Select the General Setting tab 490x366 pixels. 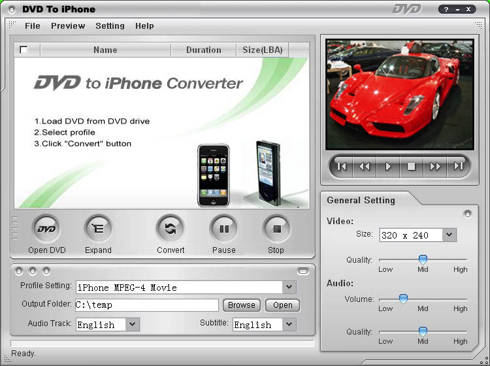tap(361, 201)
